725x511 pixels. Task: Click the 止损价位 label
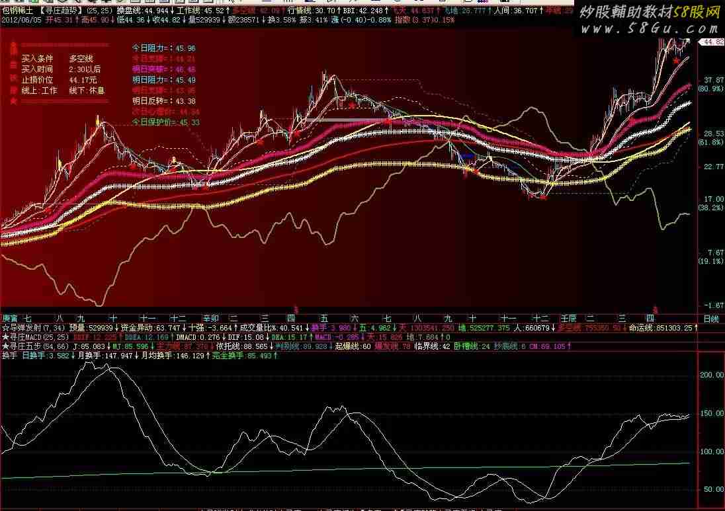pyautogui.click(x=38, y=80)
